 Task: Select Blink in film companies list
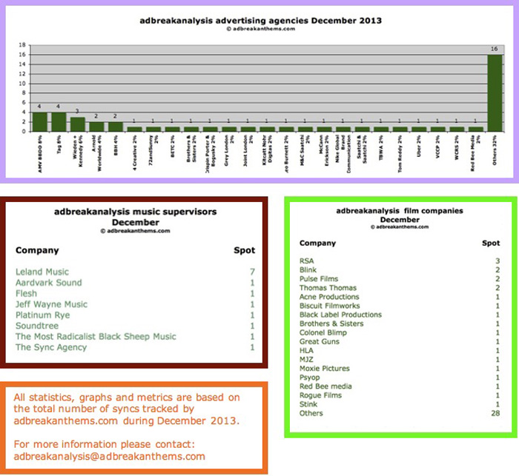308,270
